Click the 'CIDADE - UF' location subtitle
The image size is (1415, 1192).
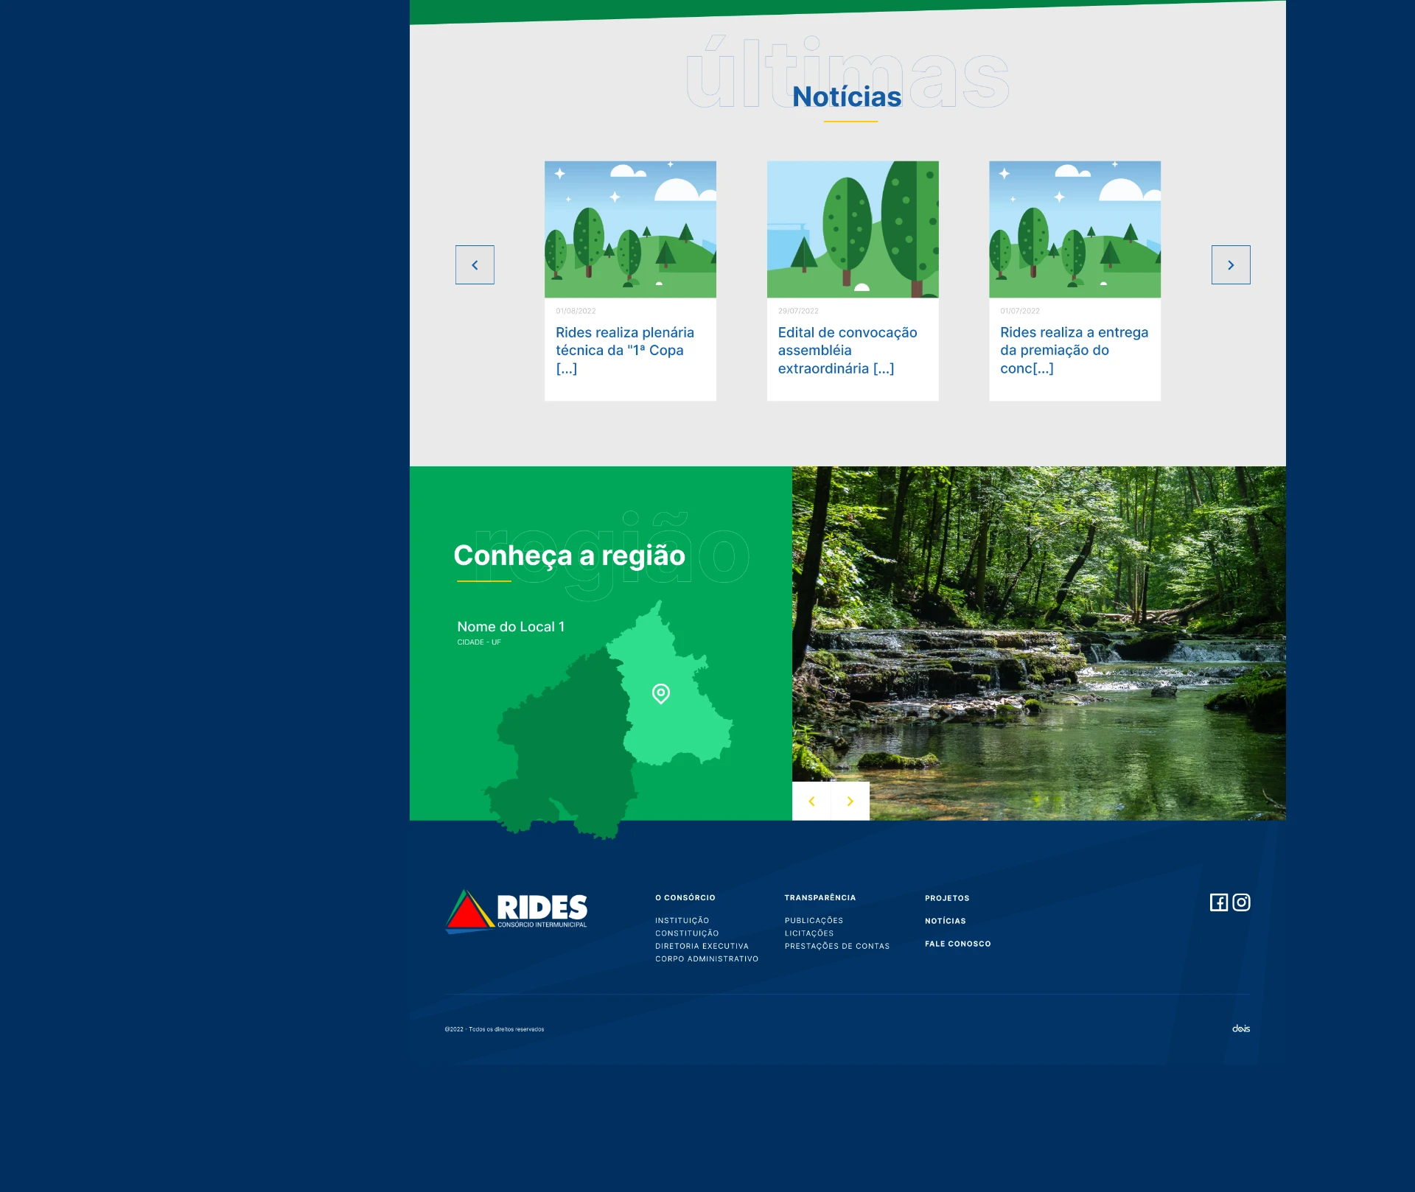click(479, 642)
